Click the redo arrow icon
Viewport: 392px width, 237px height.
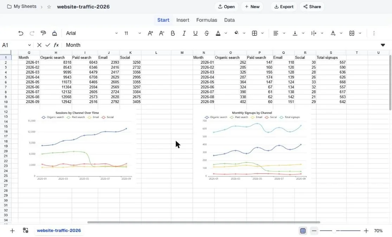(x=32, y=33)
